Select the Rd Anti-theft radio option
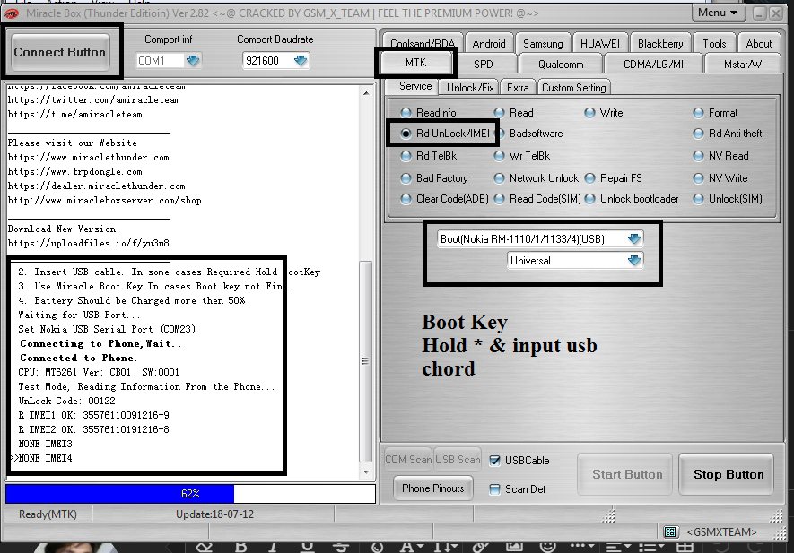This screenshot has height=553, width=794. [698, 134]
